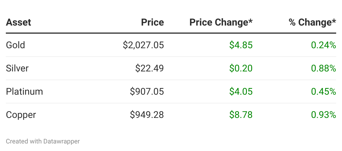Click Gold price $2,027.05

click(x=143, y=45)
